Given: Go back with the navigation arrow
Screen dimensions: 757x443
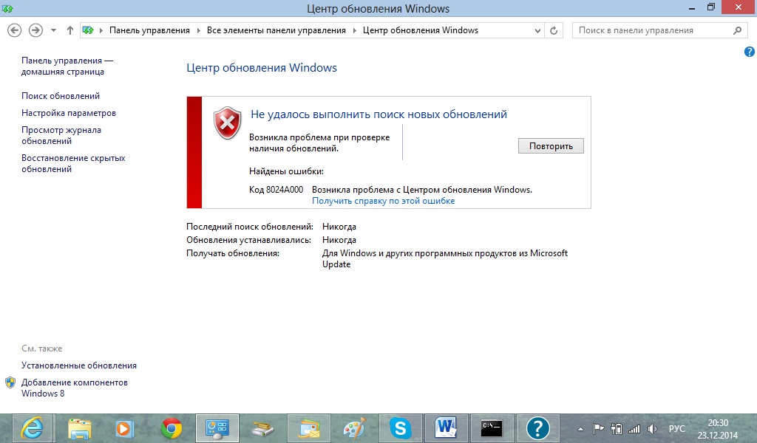Looking at the screenshot, I should click(15, 30).
